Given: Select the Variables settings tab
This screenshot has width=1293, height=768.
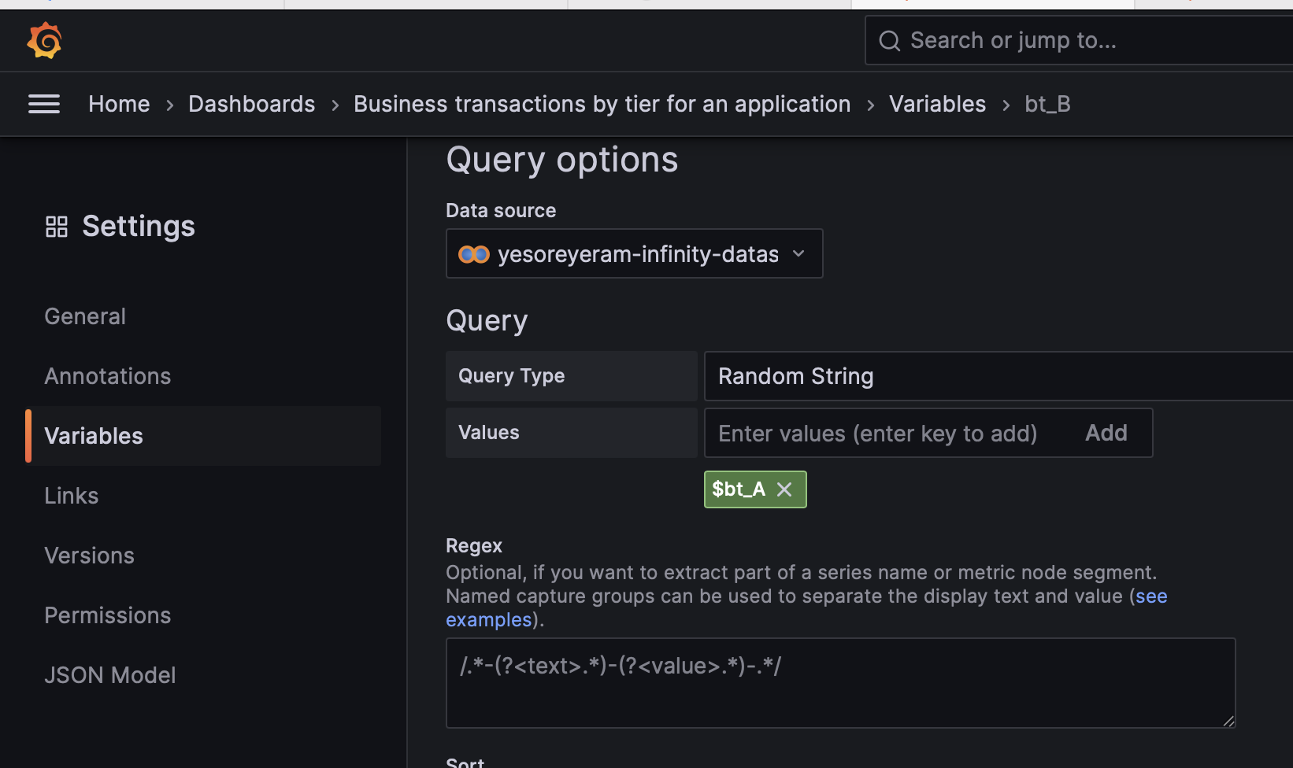Looking at the screenshot, I should tap(94, 436).
